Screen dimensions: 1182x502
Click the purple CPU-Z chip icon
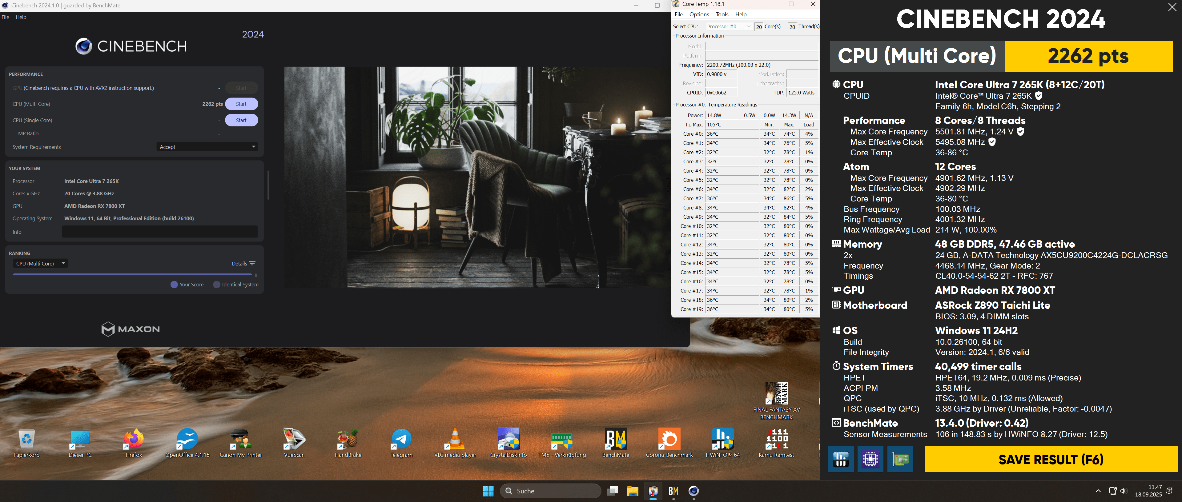point(870,459)
